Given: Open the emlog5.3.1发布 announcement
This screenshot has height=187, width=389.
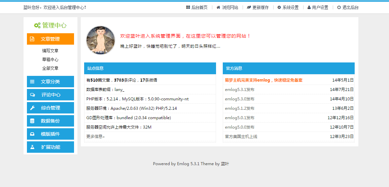Looking at the screenshot, I should click(240, 90).
